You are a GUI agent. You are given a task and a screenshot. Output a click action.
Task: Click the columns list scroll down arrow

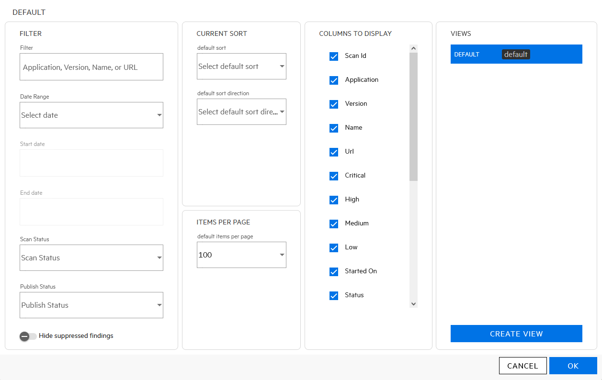pos(414,304)
